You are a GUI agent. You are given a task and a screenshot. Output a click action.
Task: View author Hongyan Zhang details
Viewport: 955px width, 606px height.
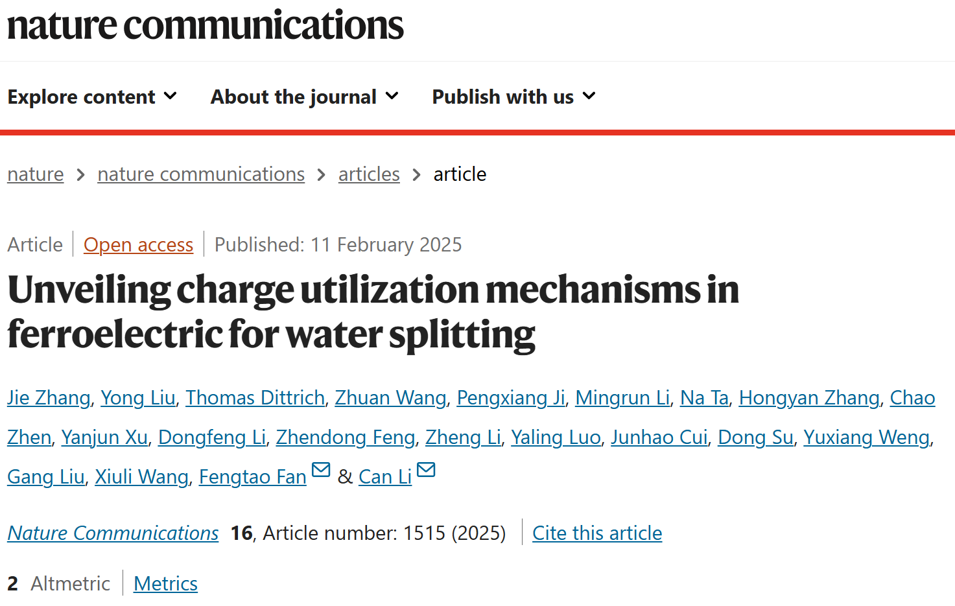pyautogui.click(x=809, y=398)
